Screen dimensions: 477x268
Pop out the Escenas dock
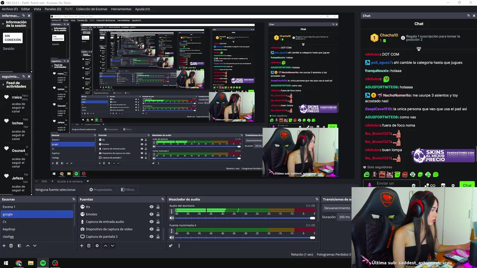73,199
